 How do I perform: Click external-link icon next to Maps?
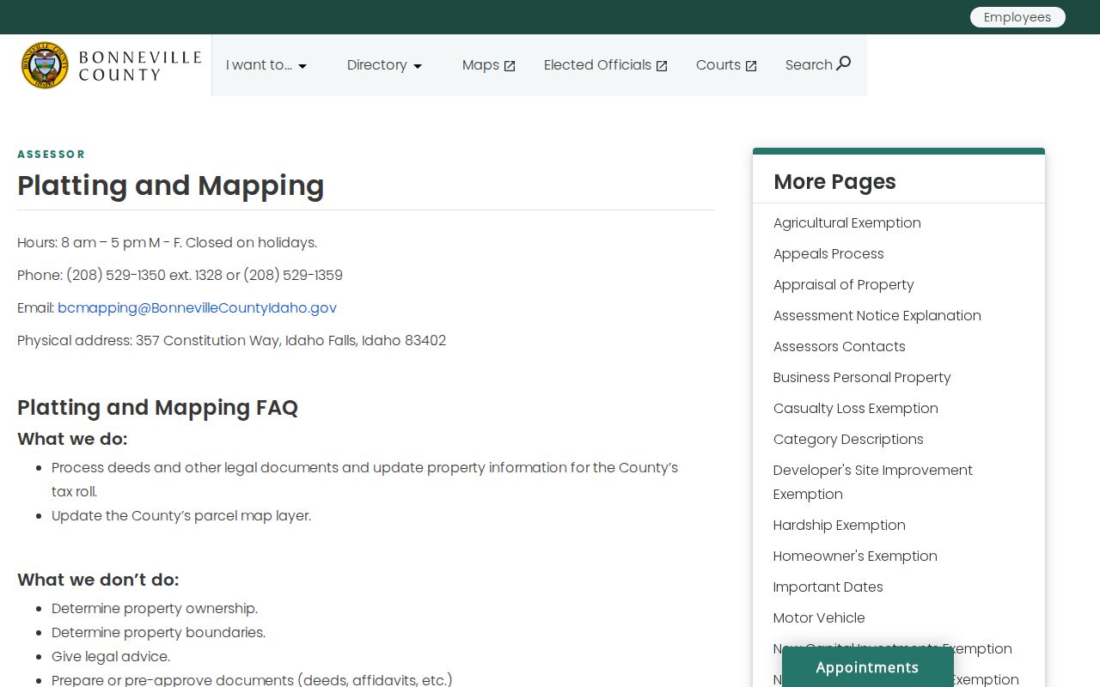(510, 66)
